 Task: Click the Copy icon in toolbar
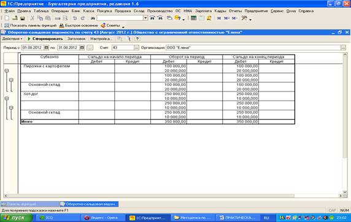click(40, 18)
